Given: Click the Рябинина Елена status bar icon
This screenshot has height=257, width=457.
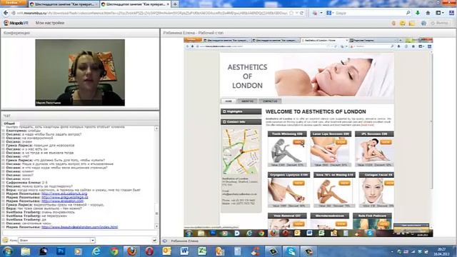Looking at the screenshot, I should click(165, 241).
